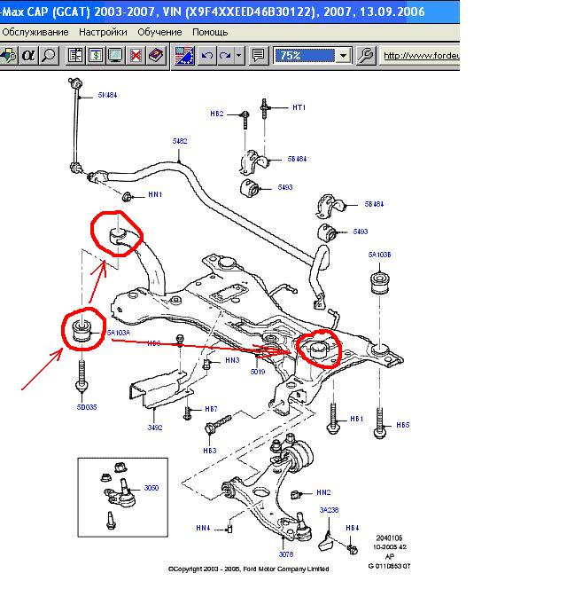Select bolt label 5D035
Viewport: 567px width, 589px height.
pos(87,407)
